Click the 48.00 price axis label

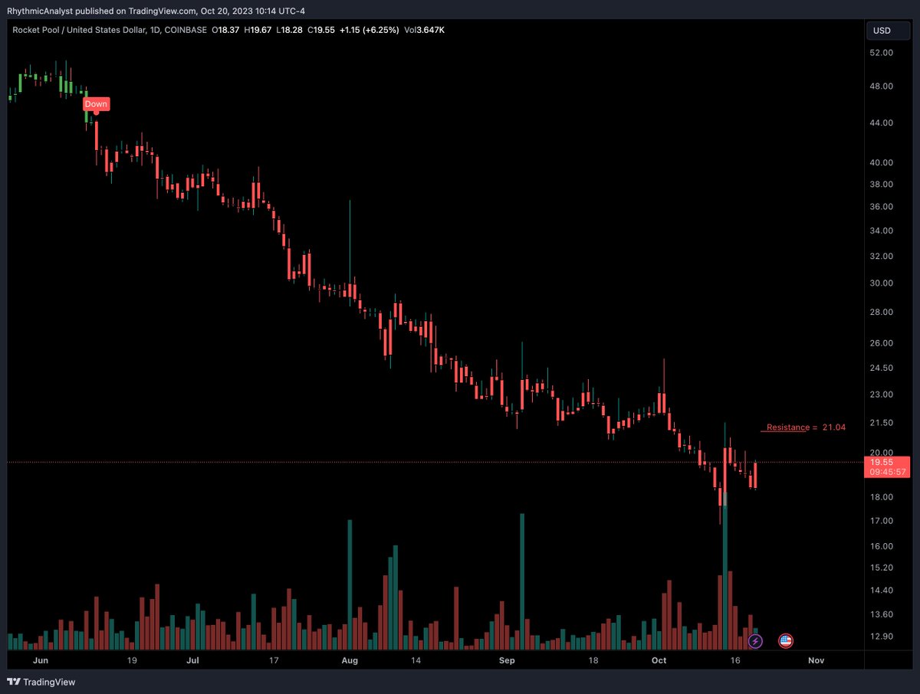coord(882,87)
